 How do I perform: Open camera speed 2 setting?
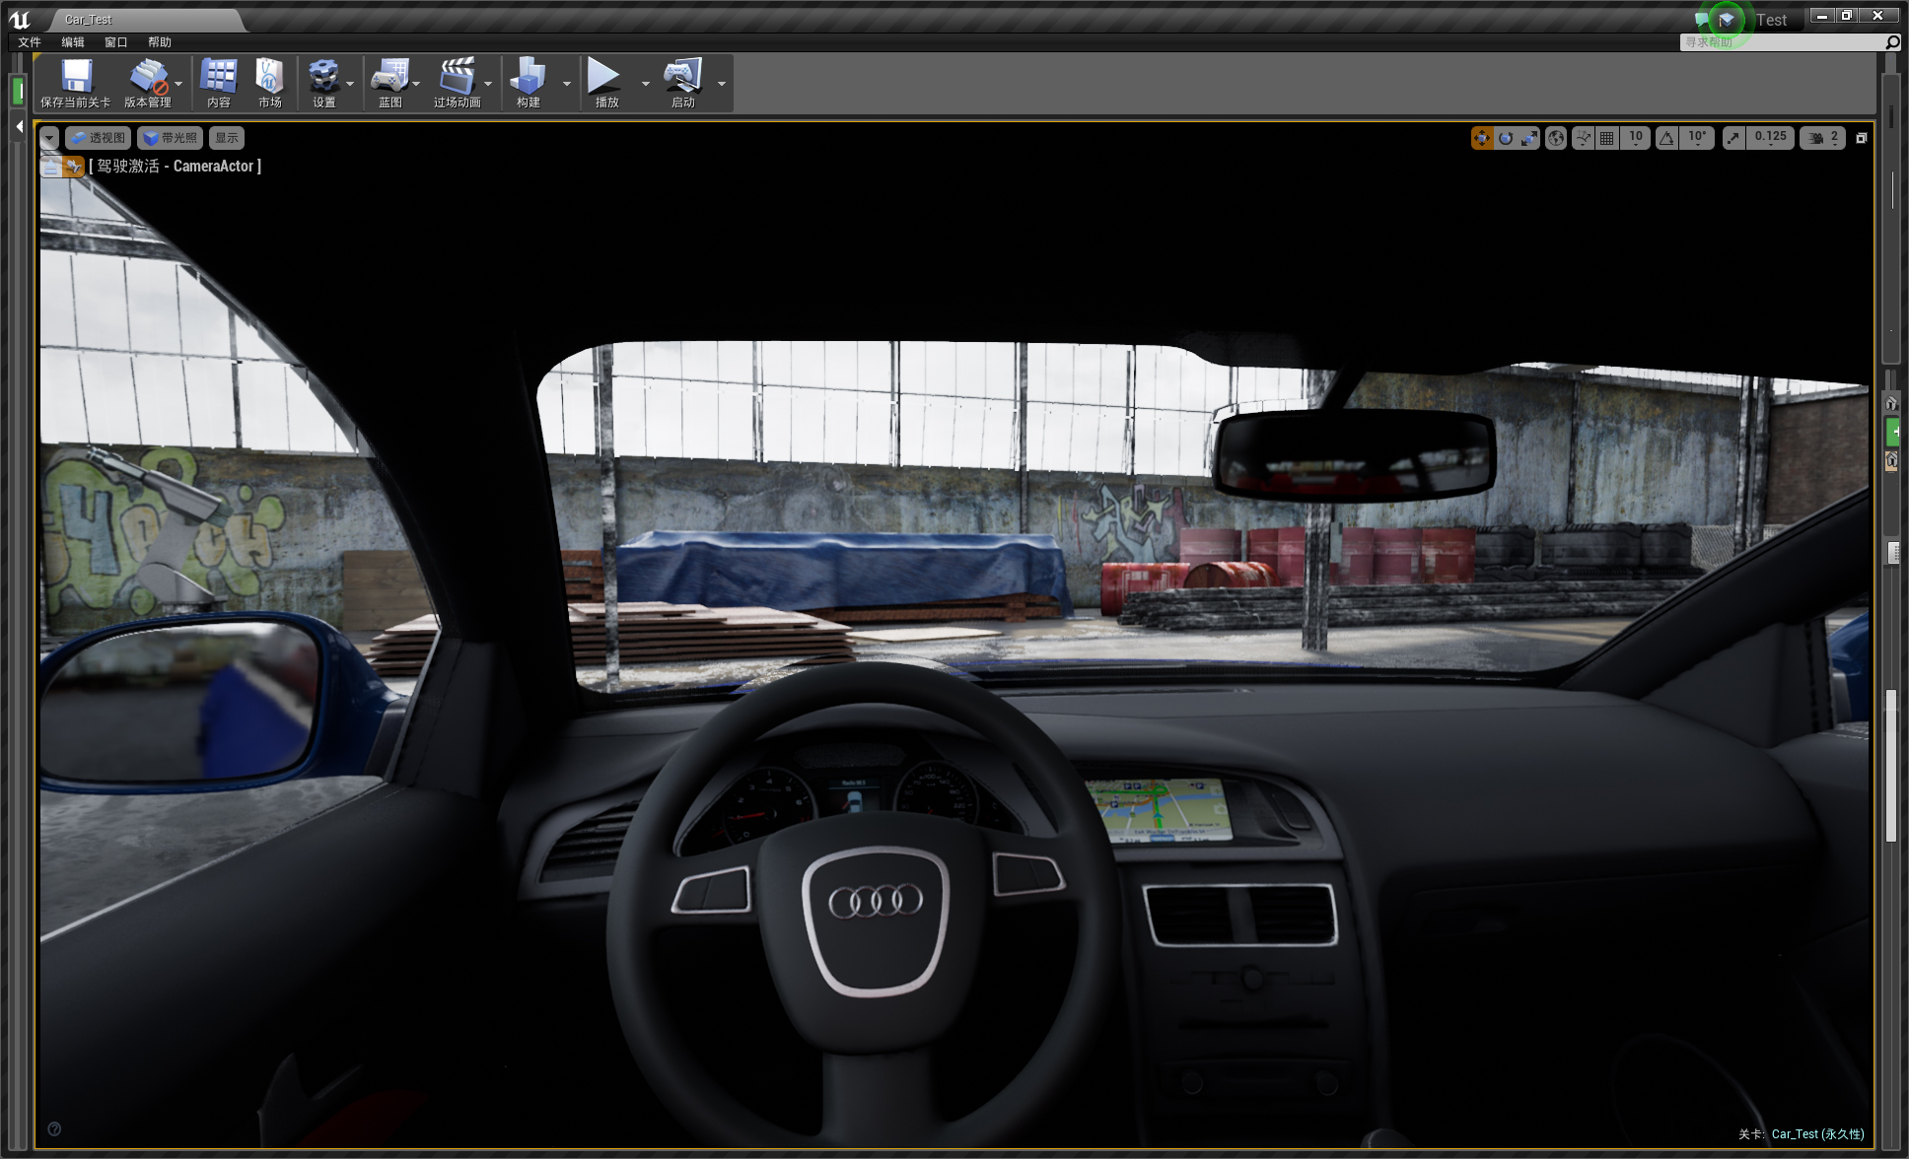pos(1823,138)
